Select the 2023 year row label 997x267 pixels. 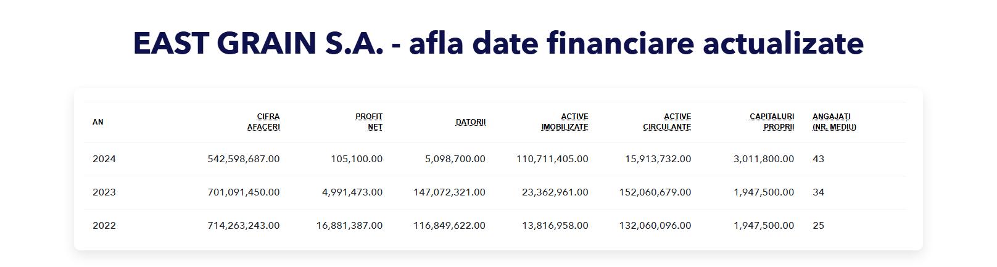(x=104, y=192)
